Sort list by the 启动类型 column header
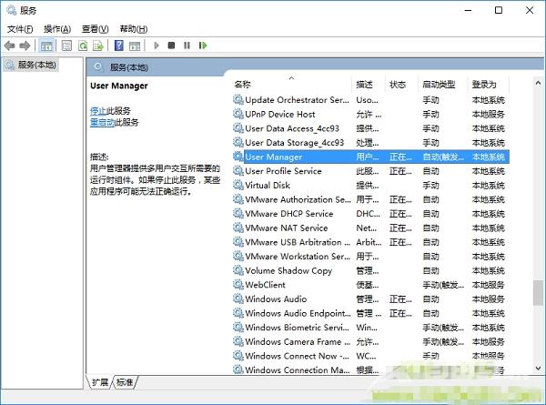This screenshot has height=405, width=546. click(439, 84)
